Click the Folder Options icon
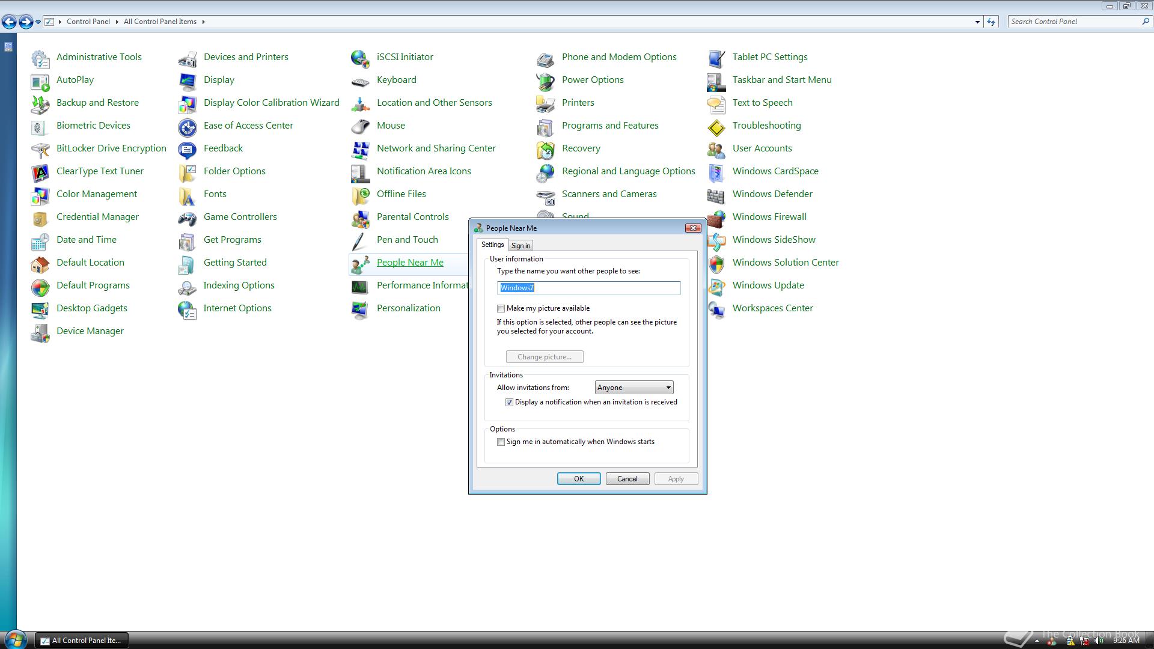 coord(188,173)
